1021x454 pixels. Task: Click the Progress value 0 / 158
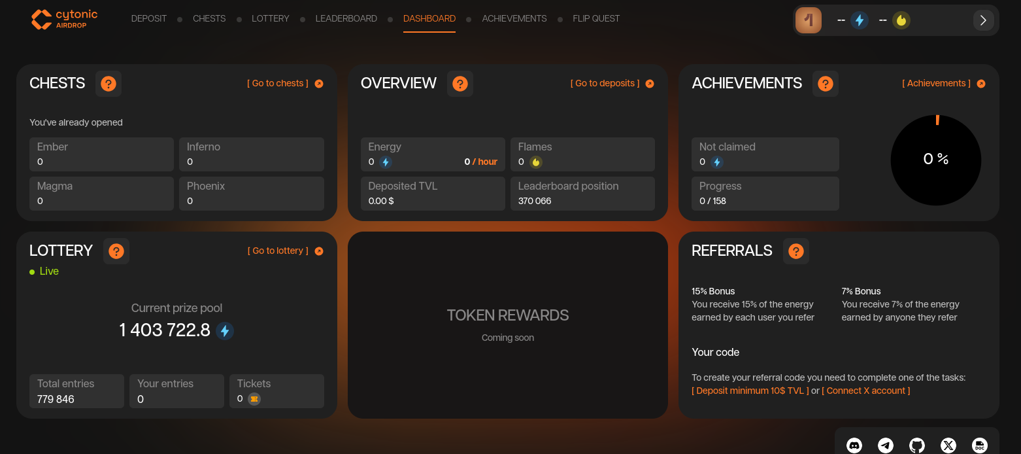point(712,201)
